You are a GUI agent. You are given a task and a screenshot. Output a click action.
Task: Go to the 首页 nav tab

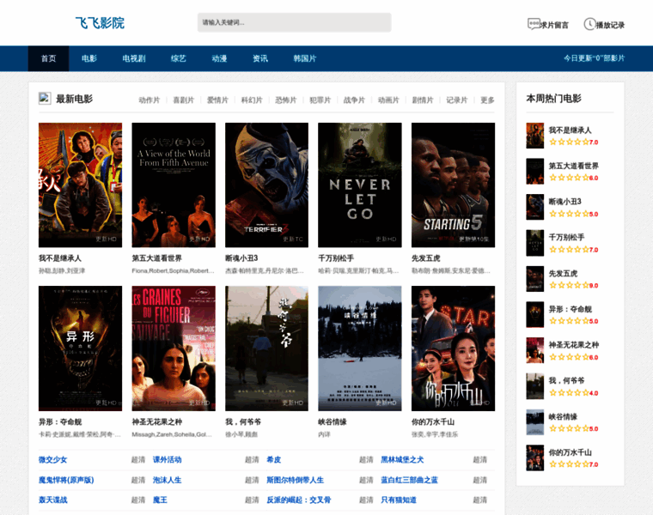click(48, 58)
